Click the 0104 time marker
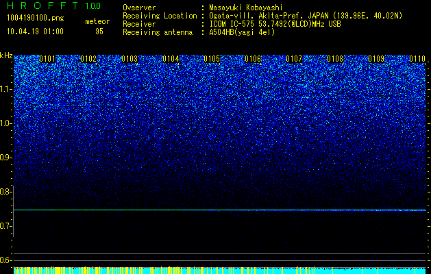Viewport: 431px width, 274px height. [171, 59]
